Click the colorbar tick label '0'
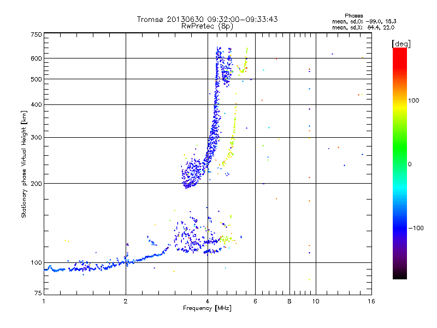The width and height of the screenshot is (437, 328). (410, 165)
